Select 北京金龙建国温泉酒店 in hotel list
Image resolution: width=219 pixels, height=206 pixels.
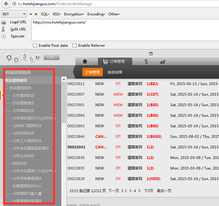pyautogui.click(x=31, y=148)
